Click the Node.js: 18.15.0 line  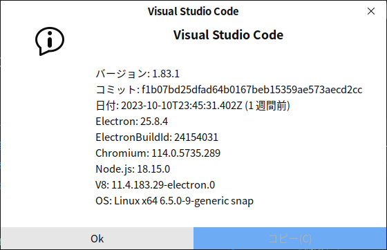point(133,169)
